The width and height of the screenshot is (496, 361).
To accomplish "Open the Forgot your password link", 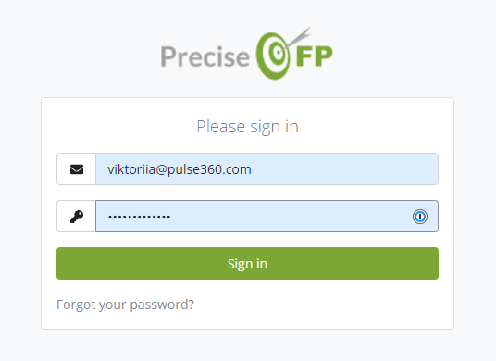I will click(x=125, y=305).
